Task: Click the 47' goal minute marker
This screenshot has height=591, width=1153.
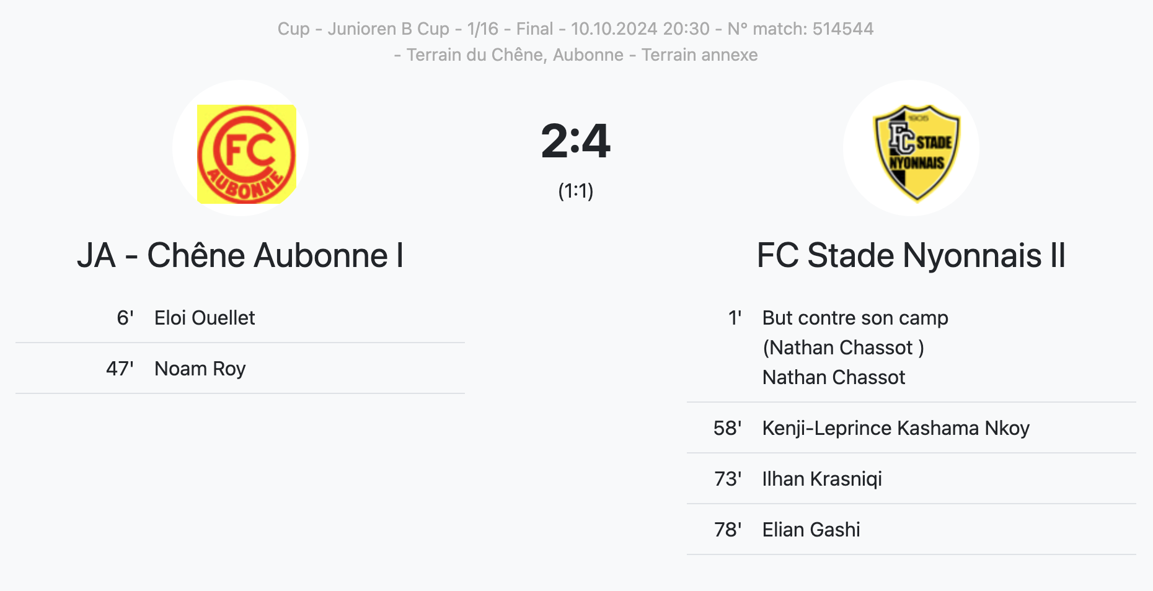Action: [x=120, y=369]
